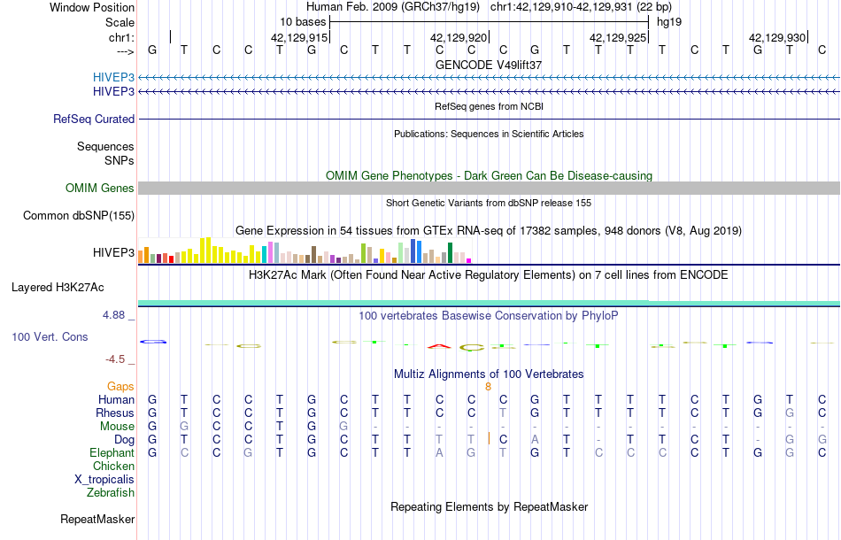Viewport: 841px width, 540px height.
Task: Click the Gaps label in the Multiz track
Action: [120, 387]
